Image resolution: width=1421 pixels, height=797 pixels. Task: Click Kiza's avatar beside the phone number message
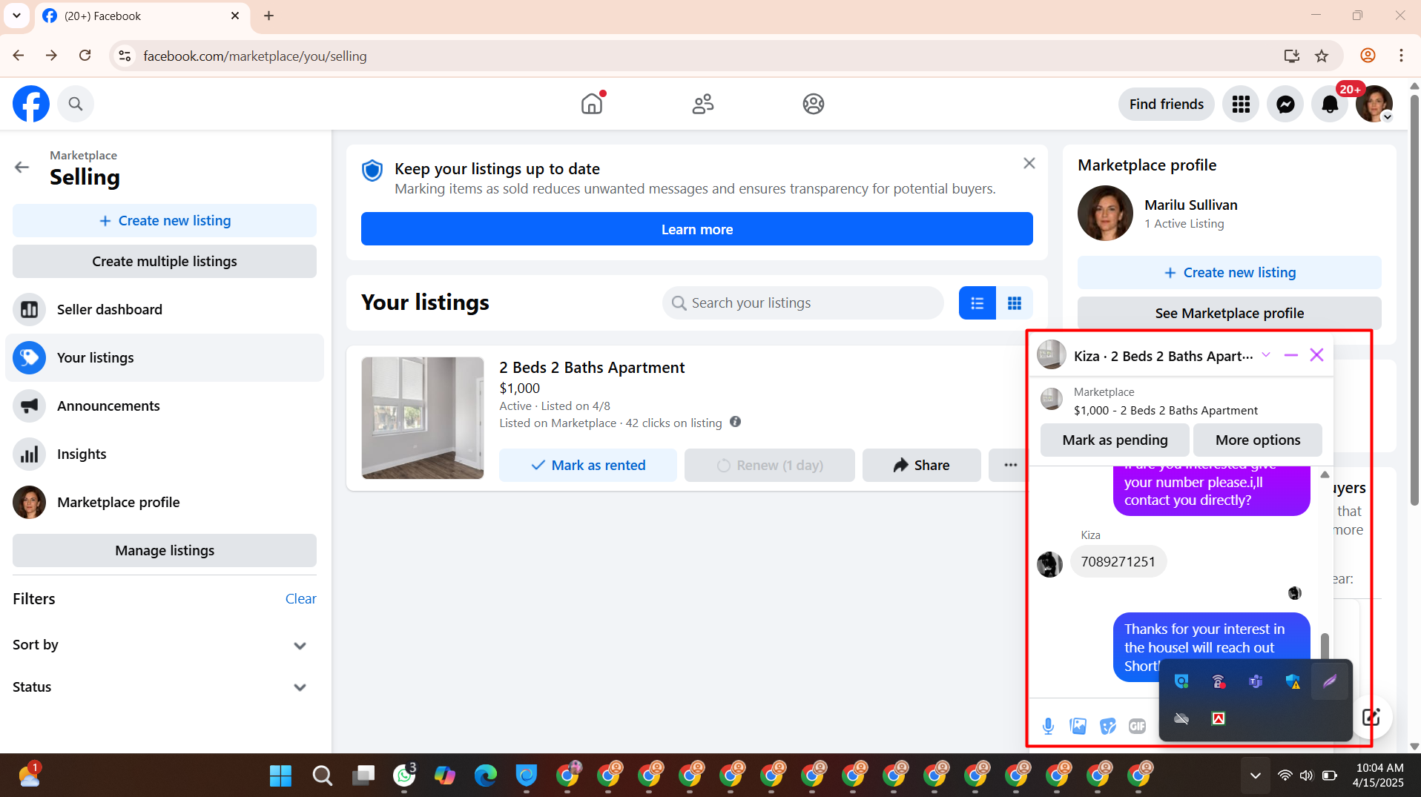(x=1049, y=564)
